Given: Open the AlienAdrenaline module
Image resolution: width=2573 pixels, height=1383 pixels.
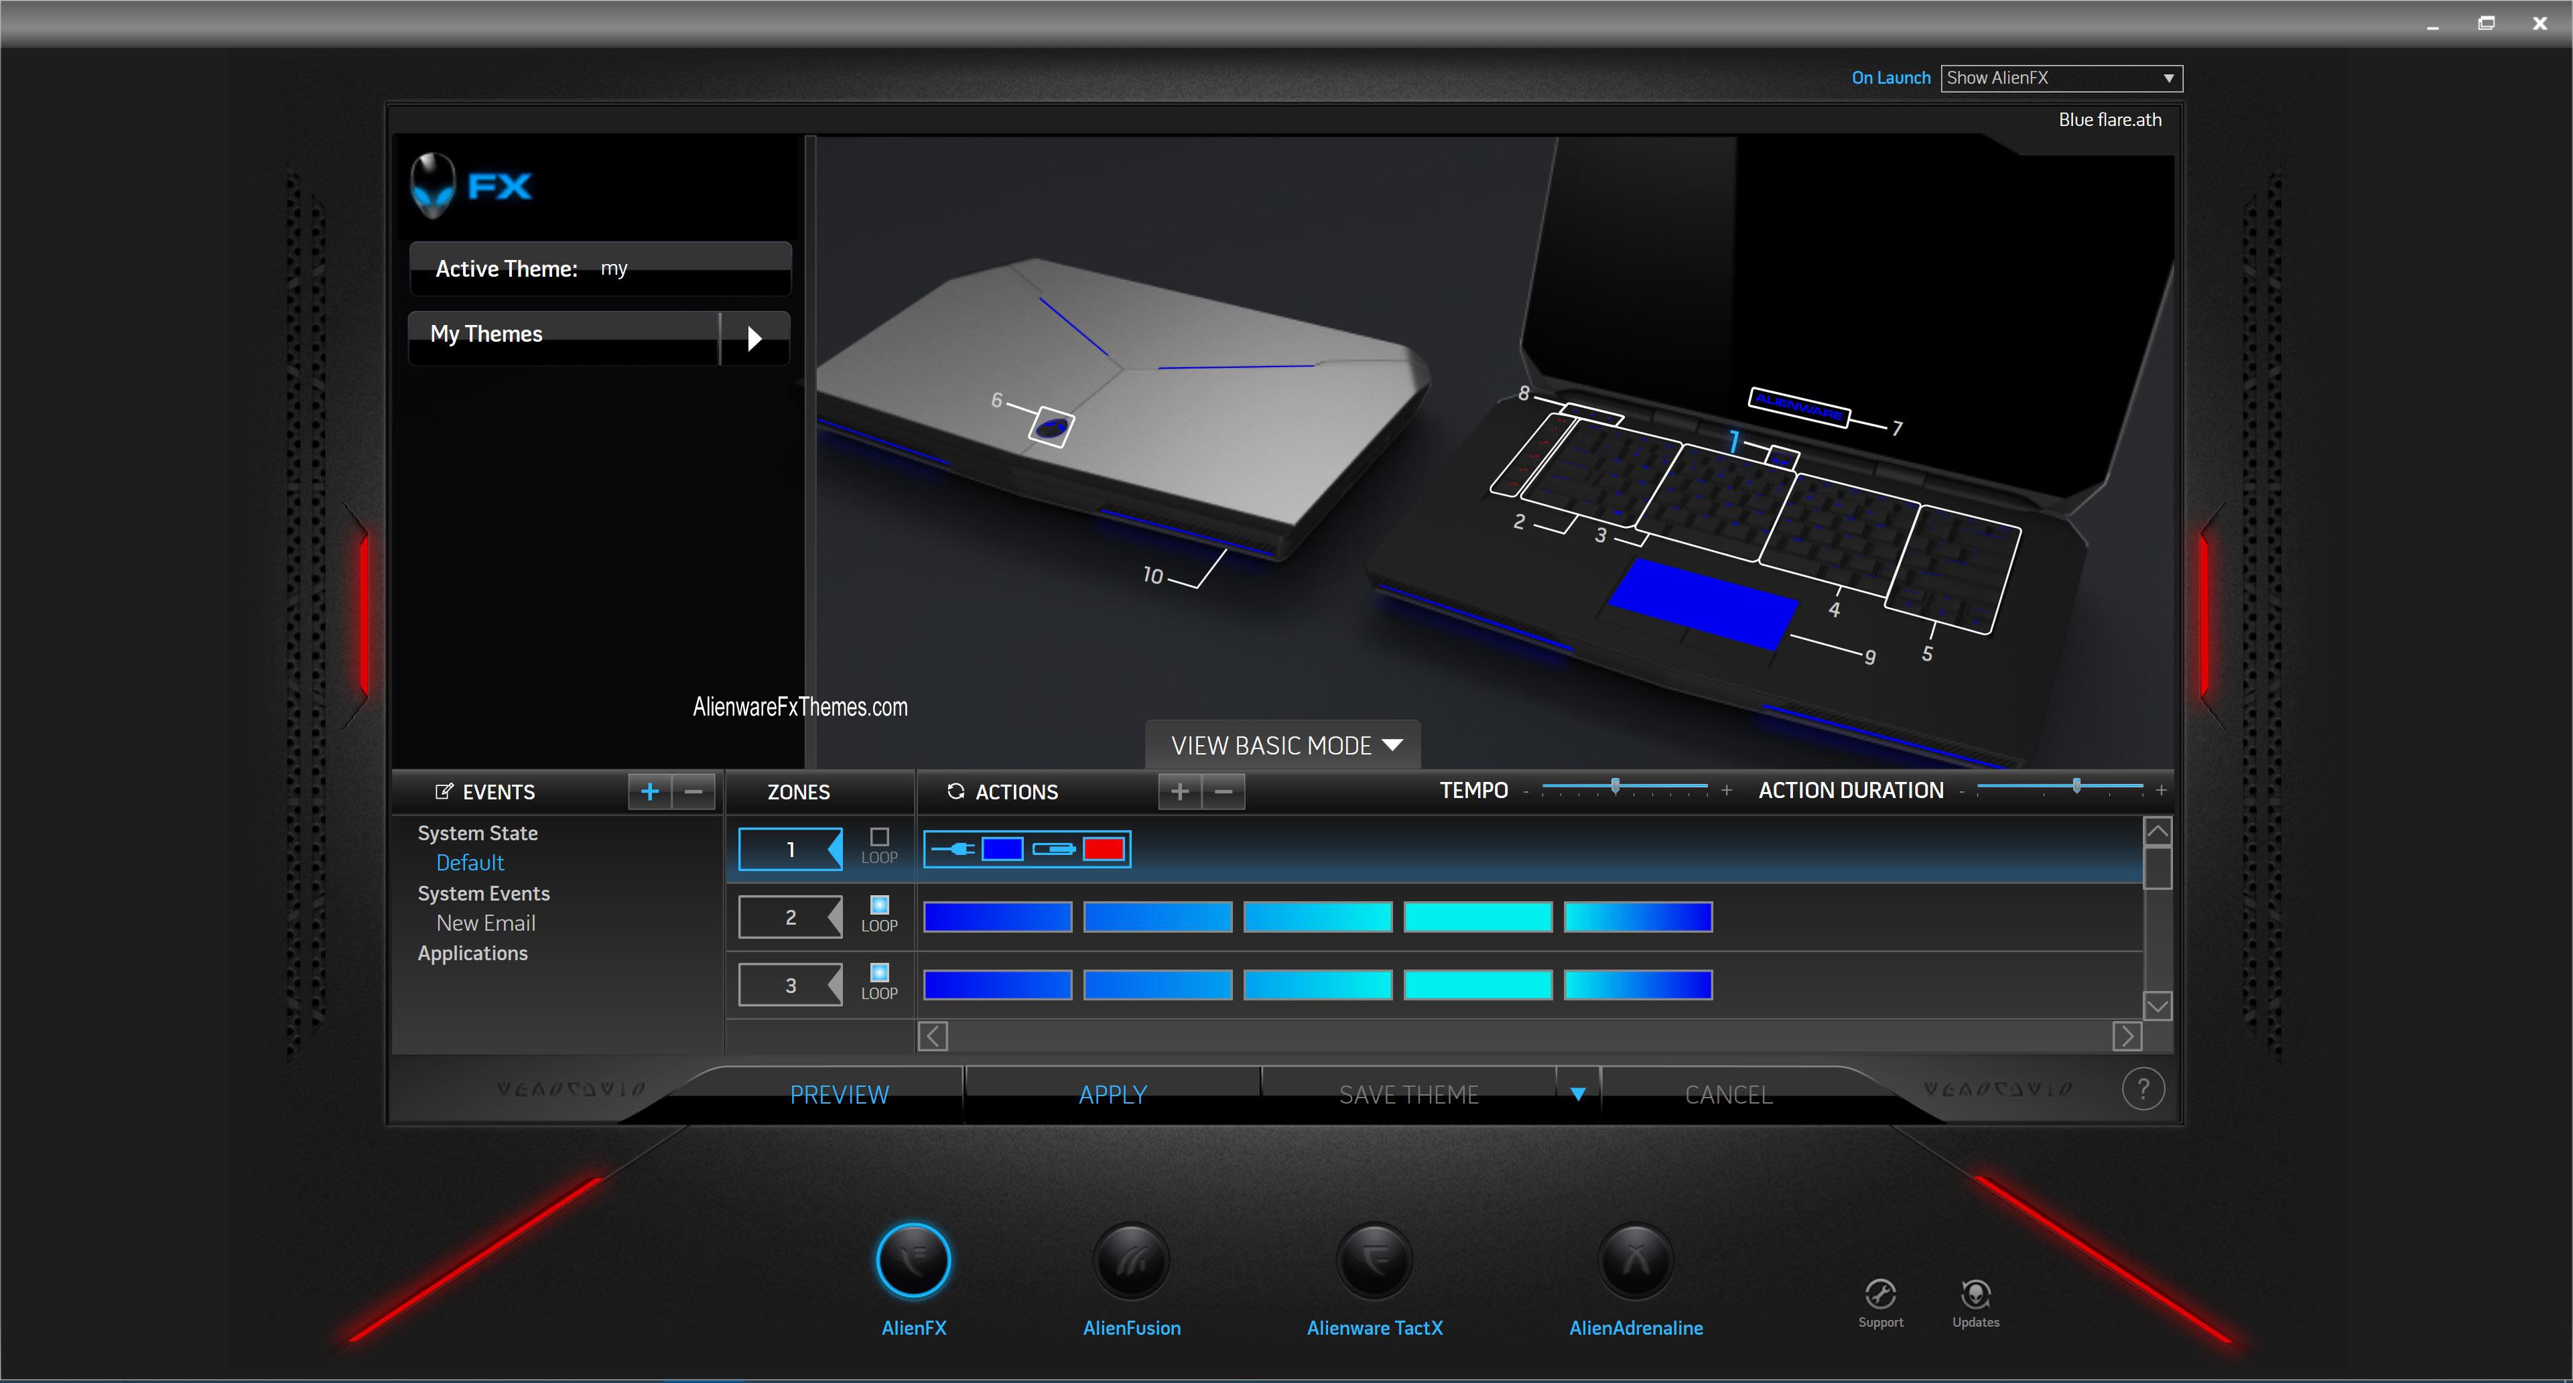Looking at the screenshot, I should (1635, 1260).
